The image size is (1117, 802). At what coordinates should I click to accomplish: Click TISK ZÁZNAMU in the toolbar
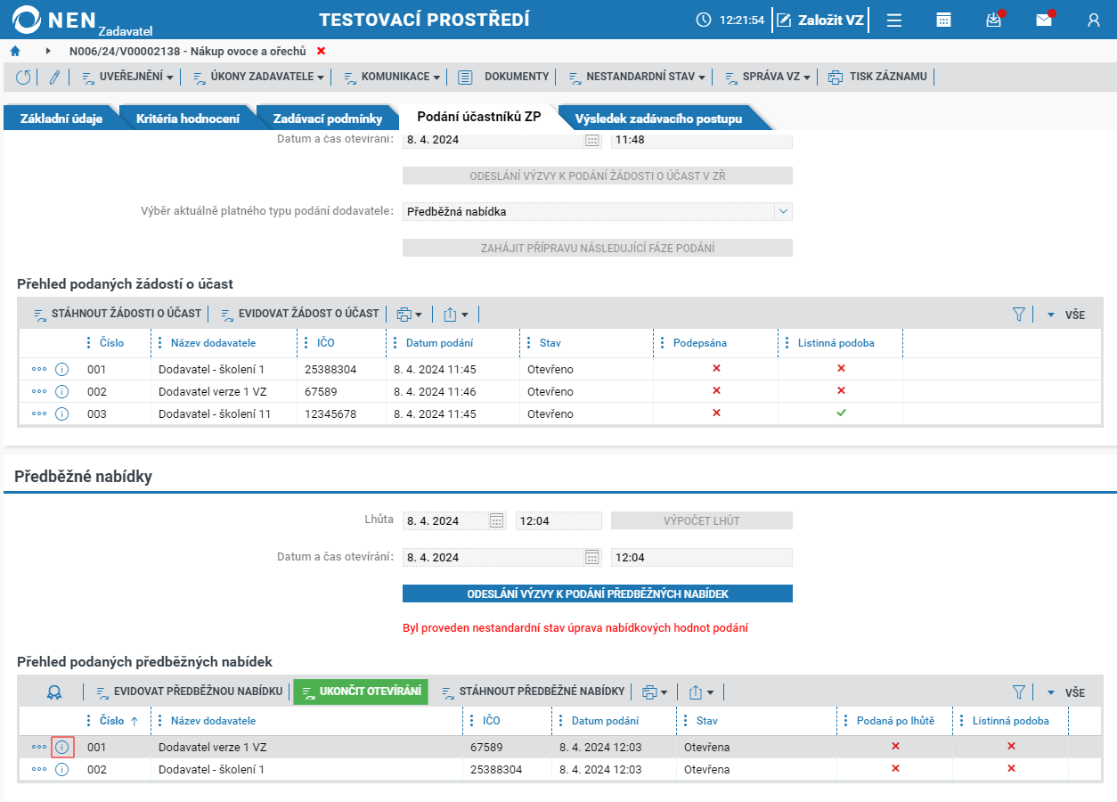coord(878,78)
